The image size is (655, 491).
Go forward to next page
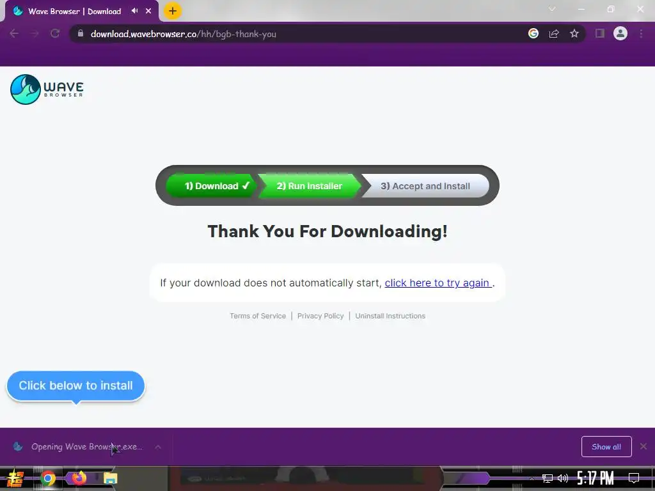click(x=35, y=34)
